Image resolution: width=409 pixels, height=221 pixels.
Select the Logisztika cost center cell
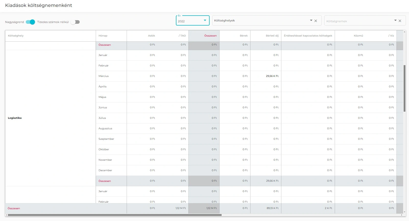tap(15, 118)
